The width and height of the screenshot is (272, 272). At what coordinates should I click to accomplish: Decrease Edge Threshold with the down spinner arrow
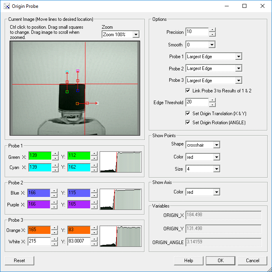pyautogui.click(x=212, y=105)
